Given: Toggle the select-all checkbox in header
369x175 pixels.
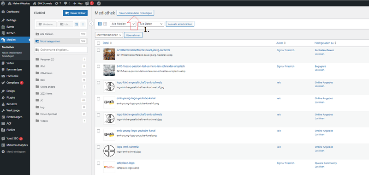Looking at the screenshot, I should point(98,43).
